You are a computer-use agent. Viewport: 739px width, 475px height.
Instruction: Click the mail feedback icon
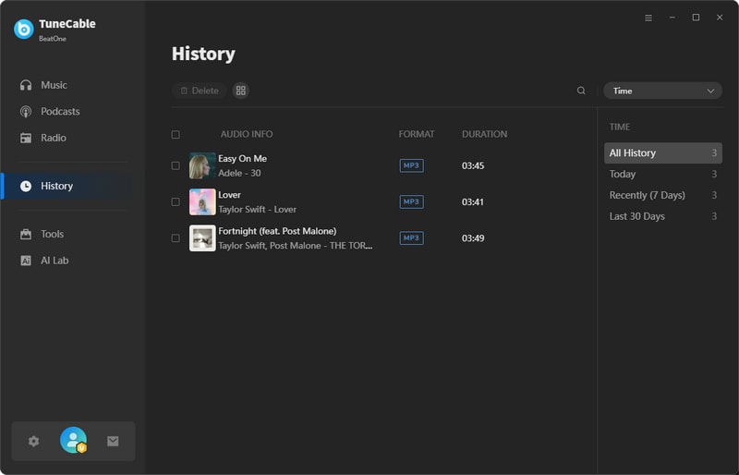[x=113, y=441]
